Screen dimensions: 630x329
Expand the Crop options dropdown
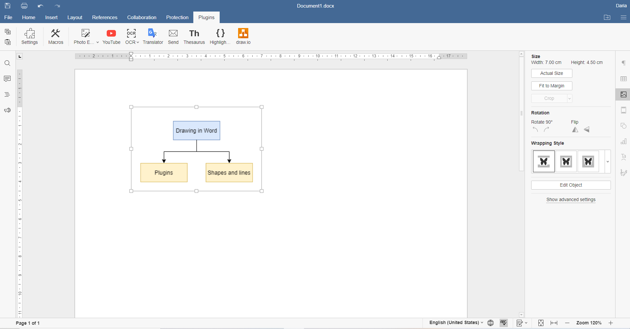(x=569, y=98)
